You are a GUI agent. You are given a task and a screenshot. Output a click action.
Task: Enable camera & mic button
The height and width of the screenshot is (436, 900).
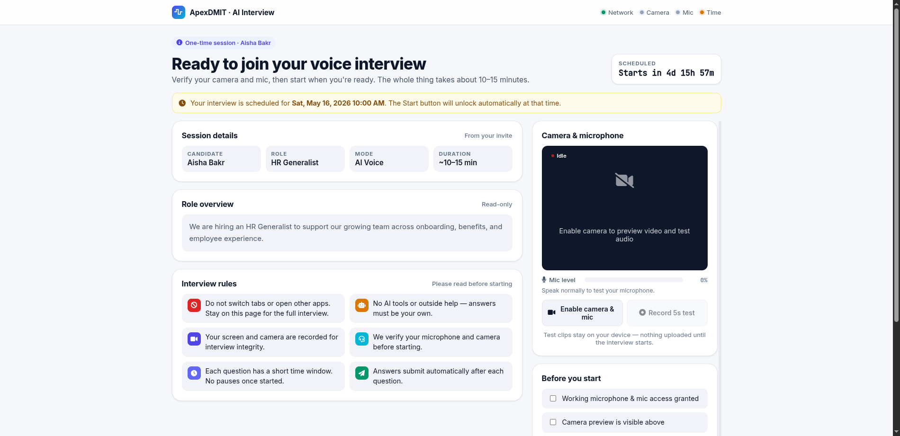click(x=582, y=313)
